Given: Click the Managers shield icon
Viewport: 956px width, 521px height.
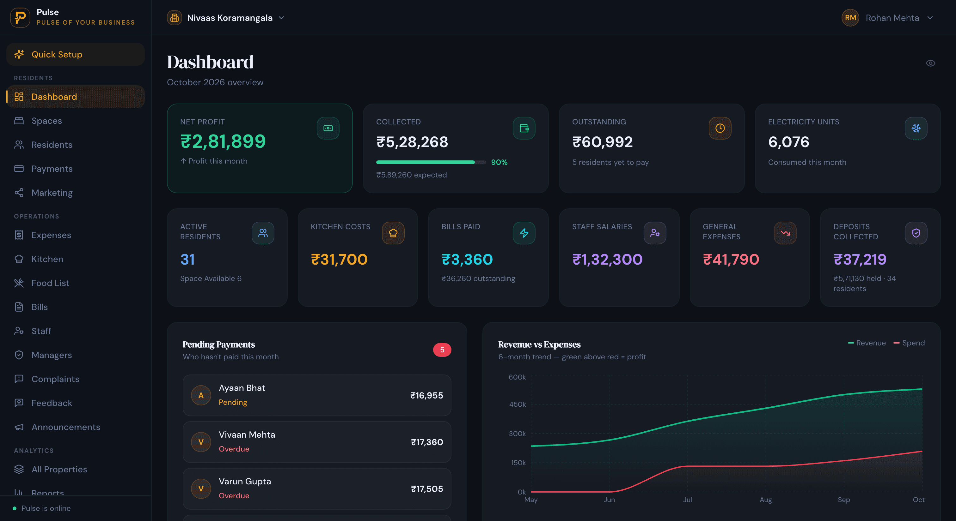Looking at the screenshot, I should [x=19, y=355].
